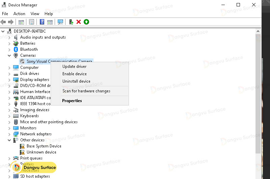The width and height of the screenshot is (270, 179).
Task: Click the Base System Device warning icon
Action: [22, 146]
